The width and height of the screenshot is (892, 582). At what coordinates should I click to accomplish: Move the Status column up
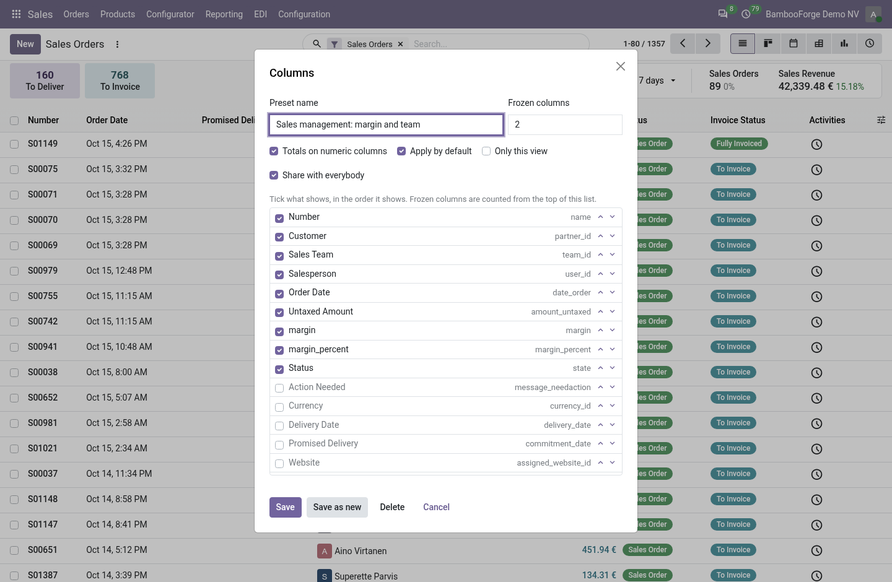pos(600,368)
